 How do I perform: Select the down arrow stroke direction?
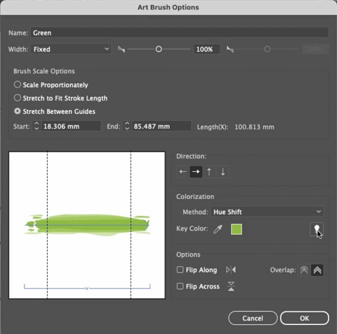coord(223,172)
